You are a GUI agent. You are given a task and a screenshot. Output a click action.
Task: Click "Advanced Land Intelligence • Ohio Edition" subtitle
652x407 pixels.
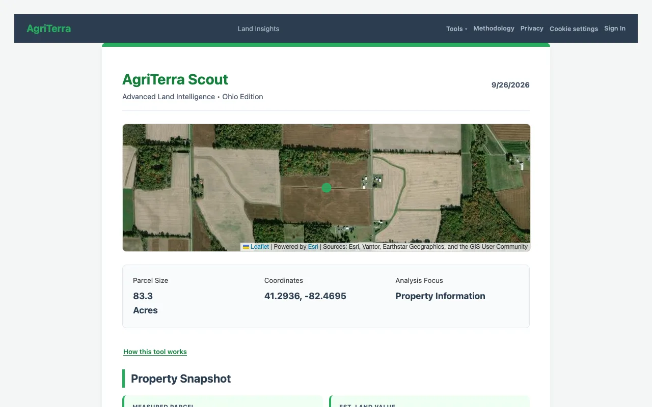pyautogui.click(x=193, y=97)
